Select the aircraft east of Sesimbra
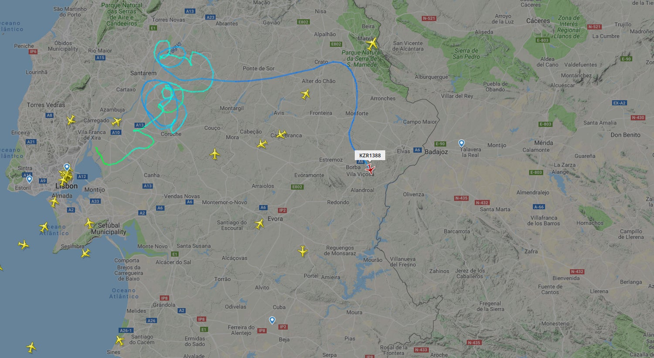 [85, 253]
